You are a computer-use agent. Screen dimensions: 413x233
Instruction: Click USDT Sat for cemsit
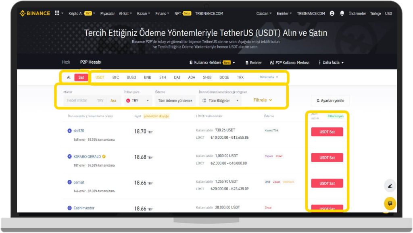pos(327,183)
